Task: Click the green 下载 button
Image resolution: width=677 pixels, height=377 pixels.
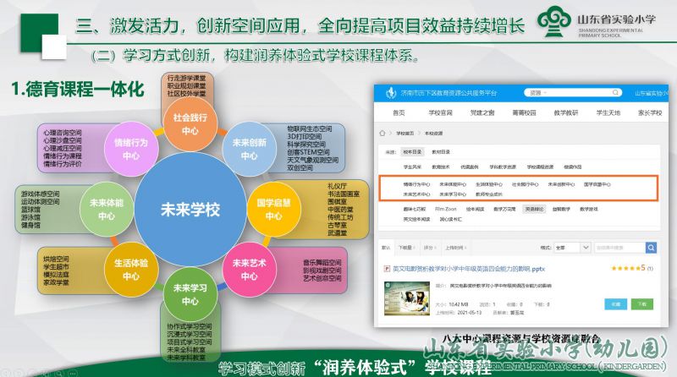Action: click(x=642, y=303)
